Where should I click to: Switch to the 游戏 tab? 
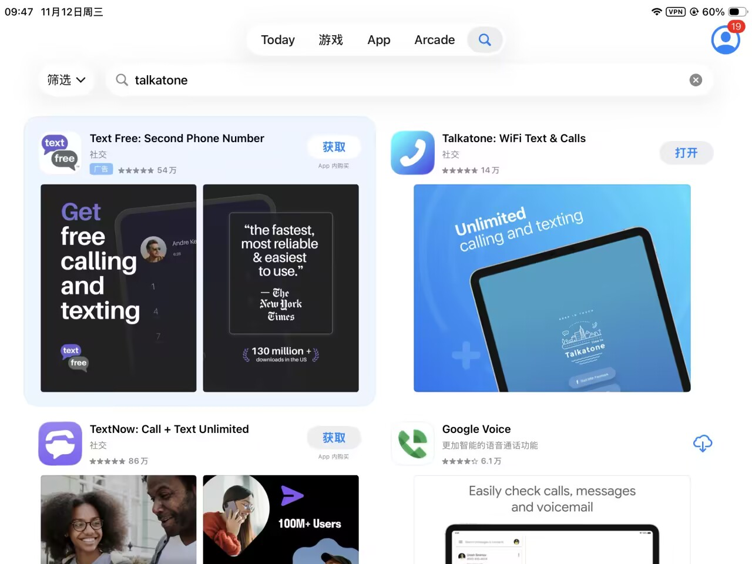(331, 40)
